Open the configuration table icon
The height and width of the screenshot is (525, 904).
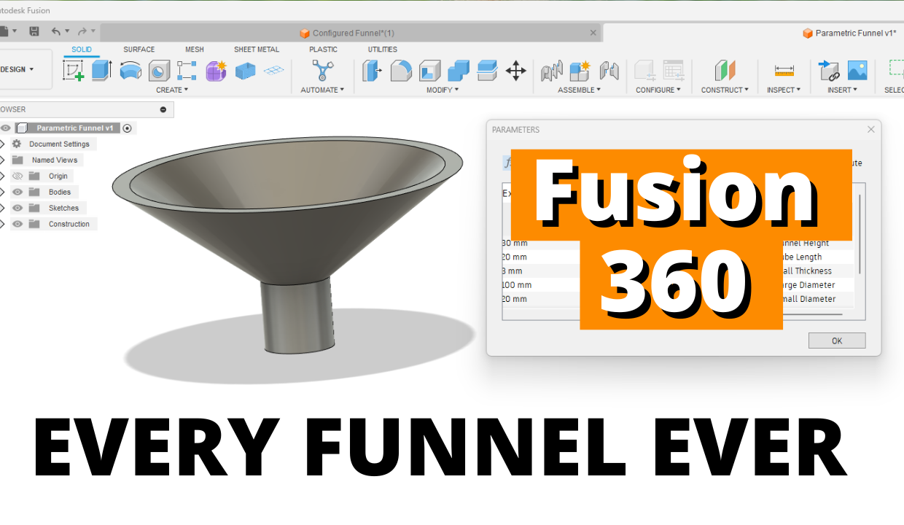(673, 71)
